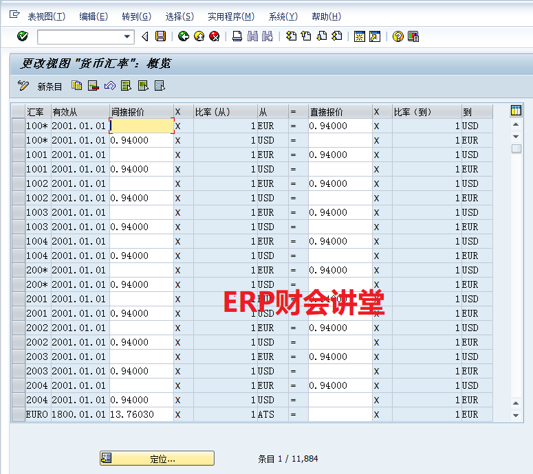
Task: Open the 实用程序(M) menu
Action: [230, 16]
